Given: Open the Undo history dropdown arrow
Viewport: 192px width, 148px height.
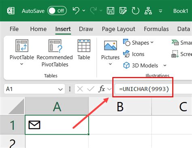Looking at the screenshot, I should click(x=84, y=10).
